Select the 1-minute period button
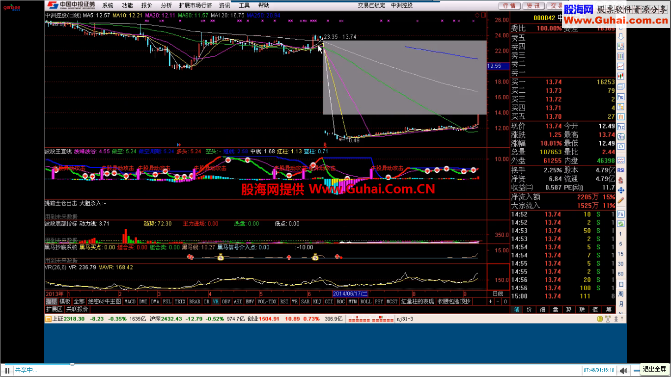671x377 pixels. [621, 234]
